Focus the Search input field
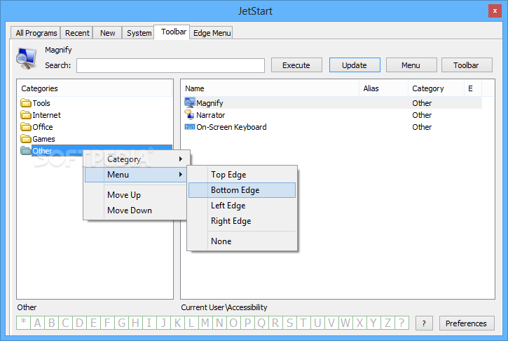 [170, 65]
